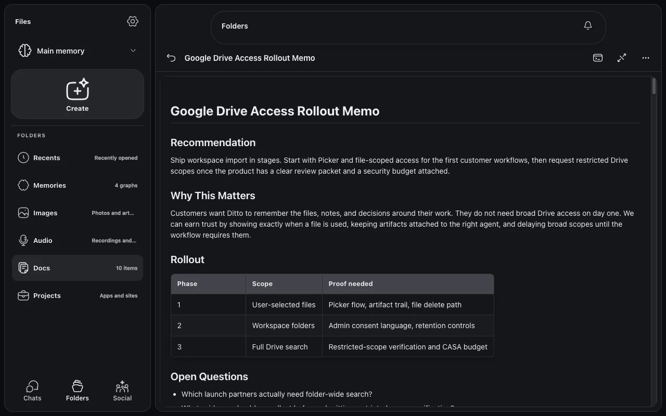Click the Why This Matters heading
The height and width of the screenshot is (416, 666).
pos(213,196)
